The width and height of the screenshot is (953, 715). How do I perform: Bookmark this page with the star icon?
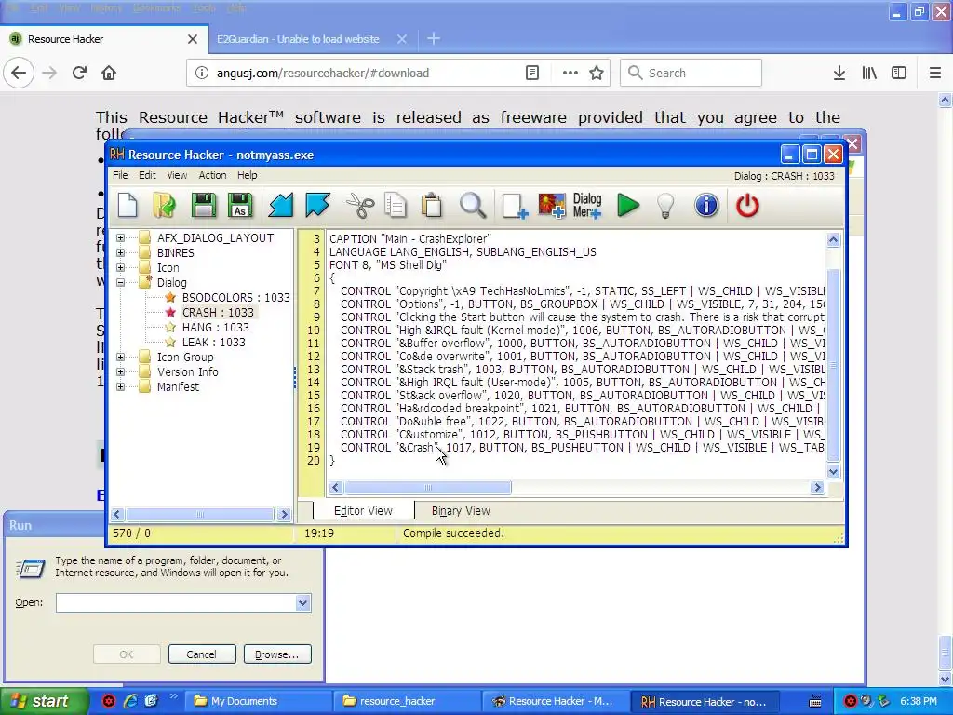point(597,73)
